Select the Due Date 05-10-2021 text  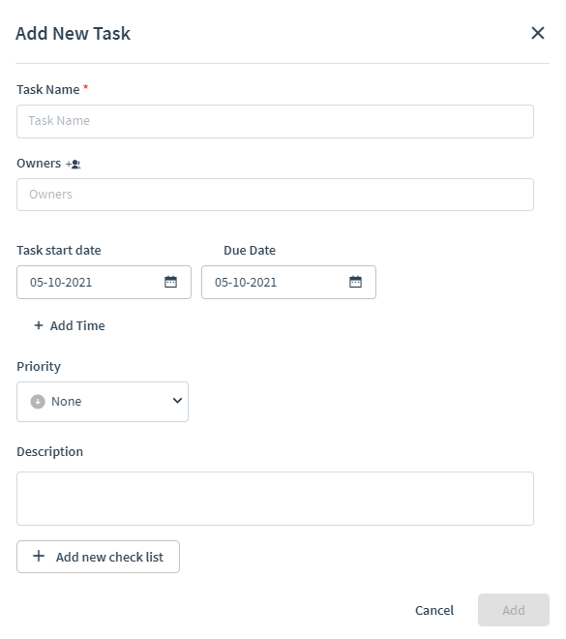246,282
